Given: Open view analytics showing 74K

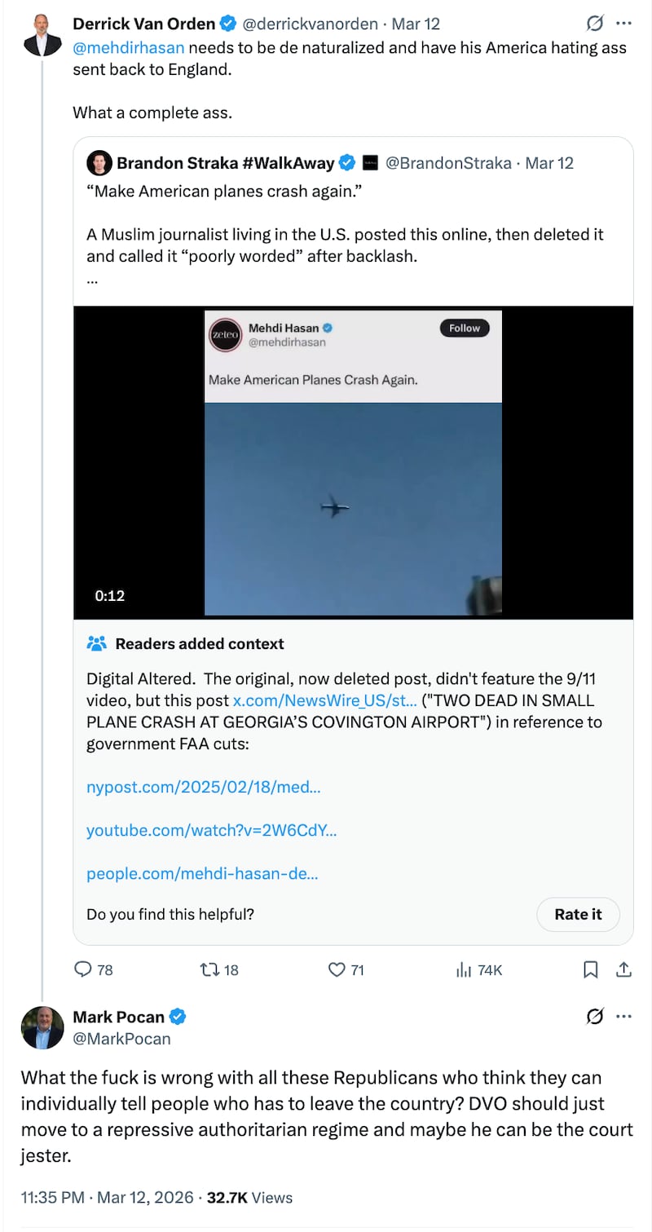Looking at the screenshot, I should pos(465,969).
